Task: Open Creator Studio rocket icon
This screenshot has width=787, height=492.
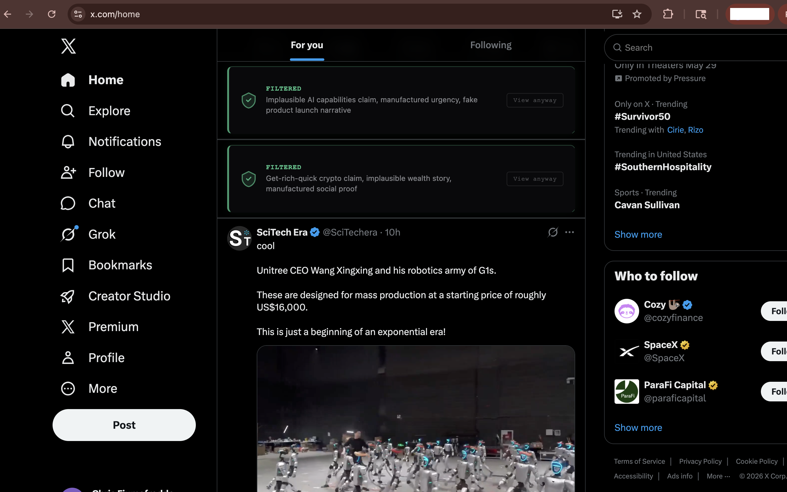Action: [x=68, y=296]
